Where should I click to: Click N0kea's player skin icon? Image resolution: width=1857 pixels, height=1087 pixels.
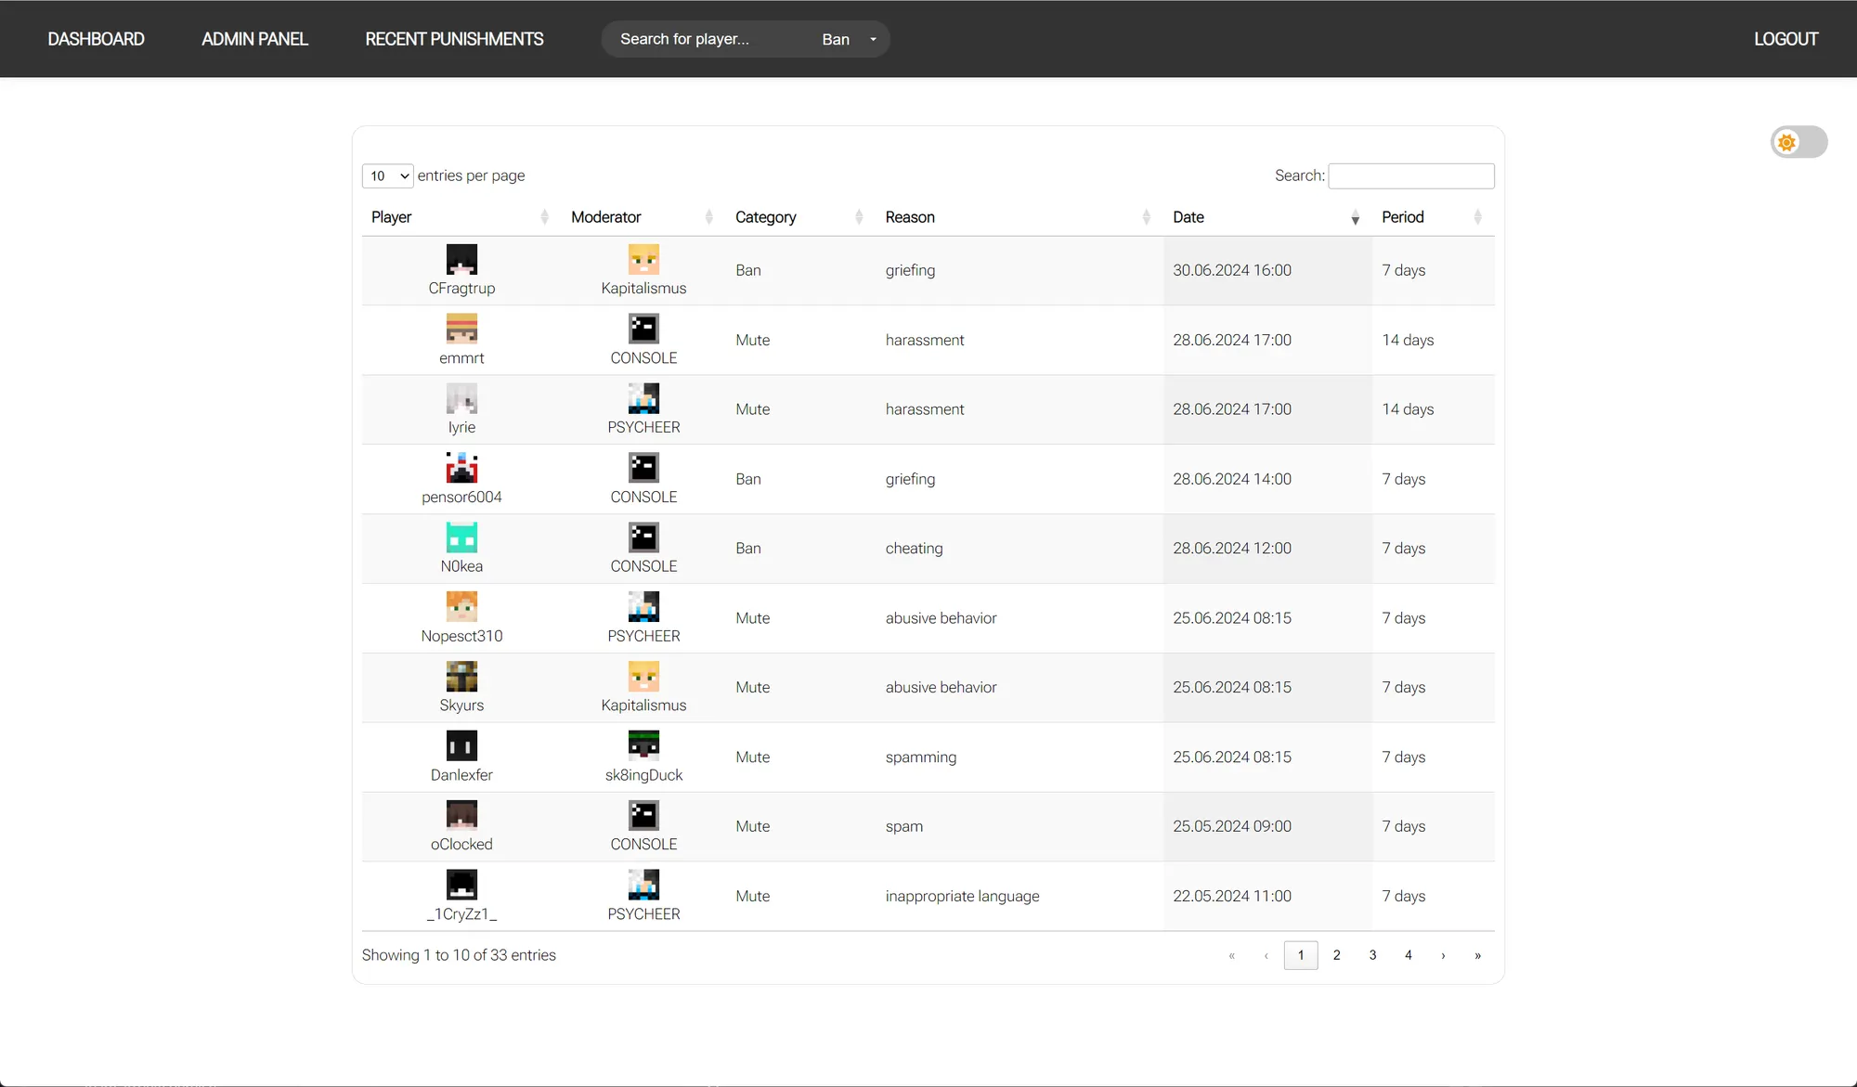(461, 537)
